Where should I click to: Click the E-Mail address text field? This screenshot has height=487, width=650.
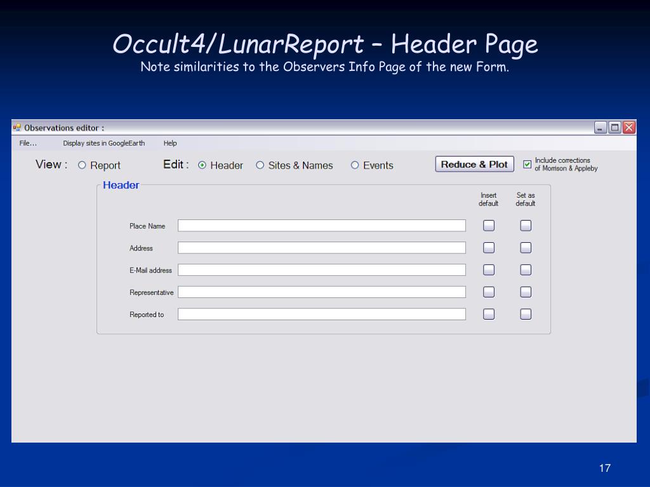(x=322, y=270)
